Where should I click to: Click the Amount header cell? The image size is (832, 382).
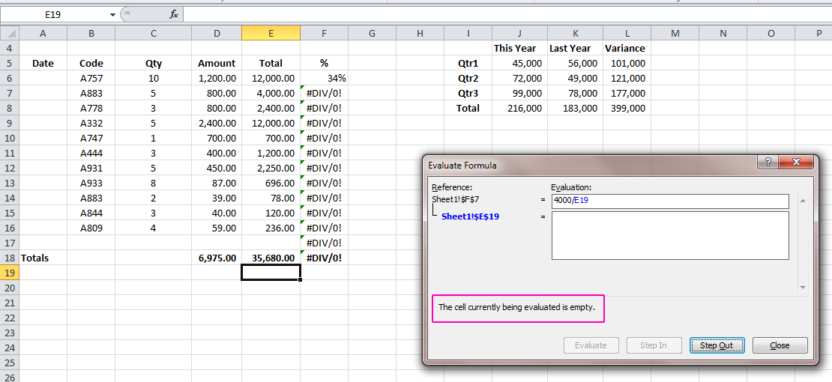(217, 63)
